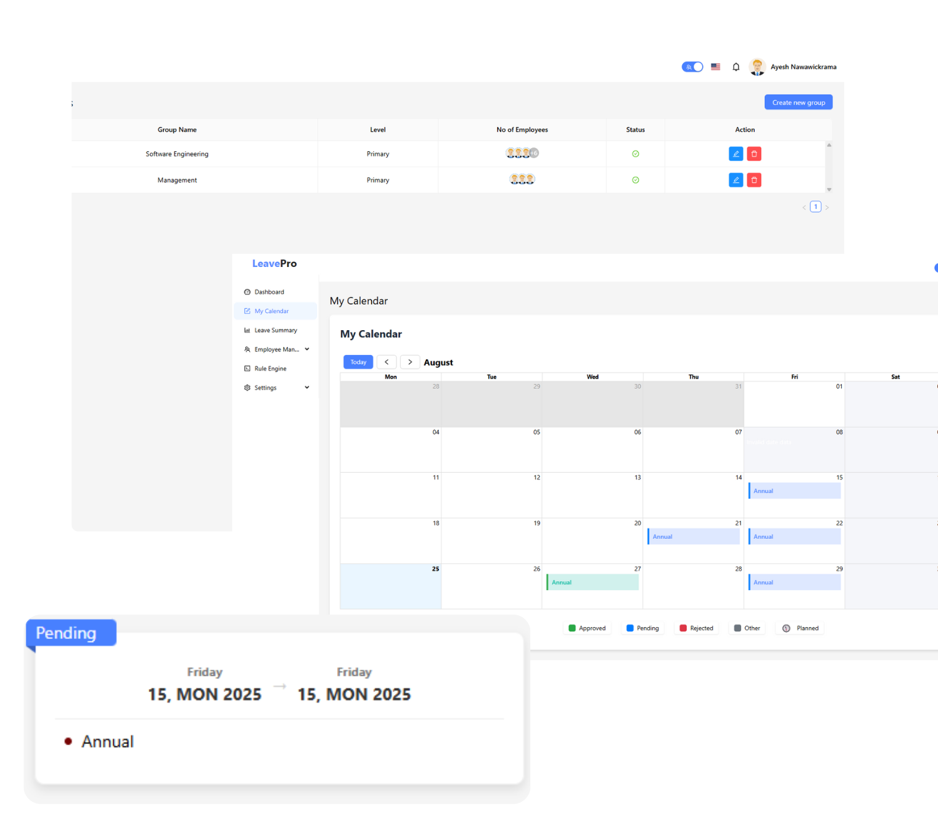The width and height of the screenshot is (938, 819).
Task: Open Leave Summary in sidebar
Action: pos(275,330)
